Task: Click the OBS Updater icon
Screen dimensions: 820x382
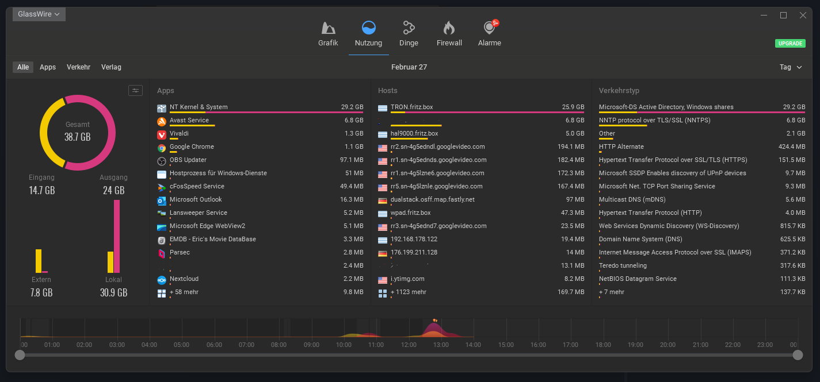Action: click(162, 161)
